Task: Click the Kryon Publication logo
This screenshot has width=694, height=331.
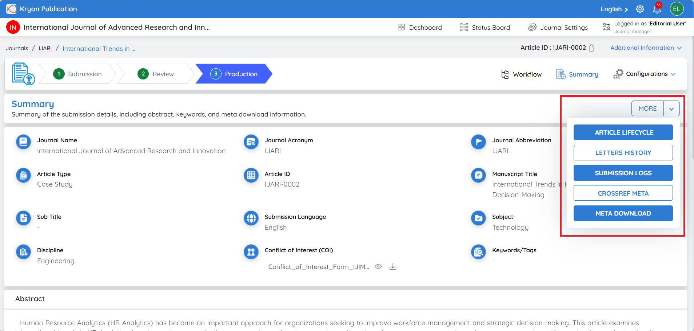Action: (x=11, y=9)
